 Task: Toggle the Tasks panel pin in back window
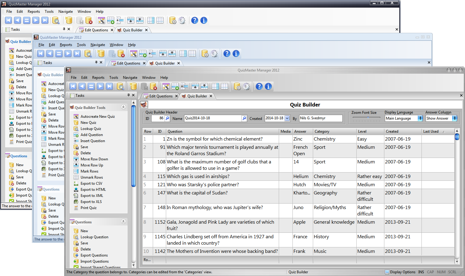click(64, 29)
